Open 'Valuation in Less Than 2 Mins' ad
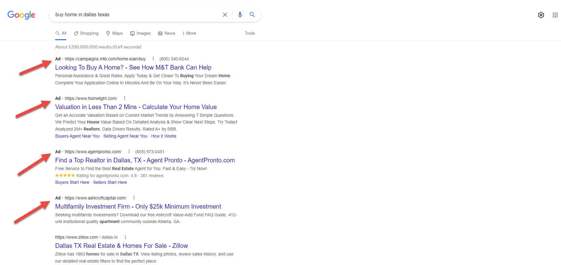Viewport: 561px width, 265px height. (x=136, y=107)
